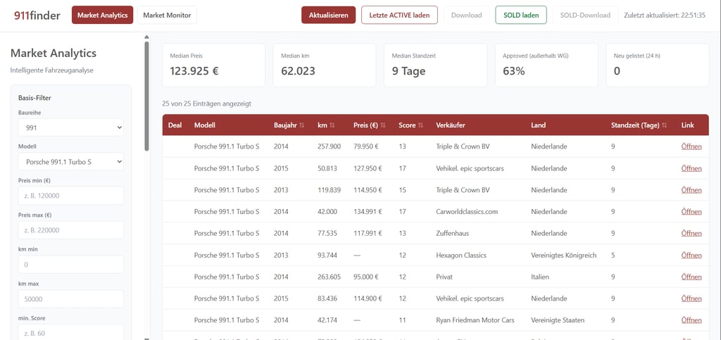Open link for Zuffenhaus listing

point(691,234)
